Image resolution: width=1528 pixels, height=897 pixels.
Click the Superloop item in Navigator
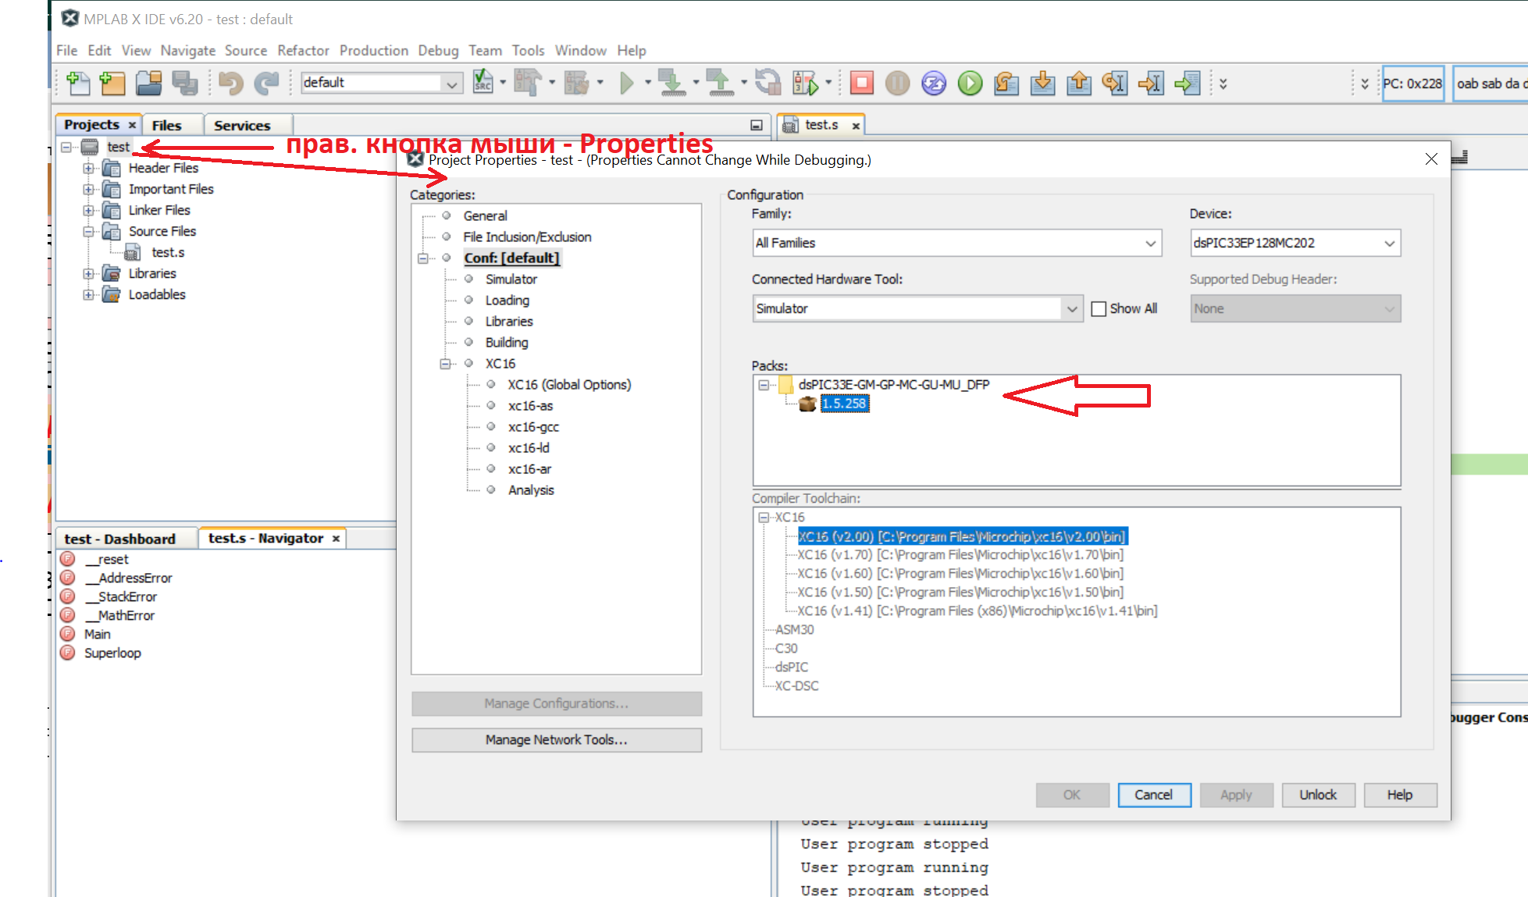pyautogui.click(x=112, y=653)
